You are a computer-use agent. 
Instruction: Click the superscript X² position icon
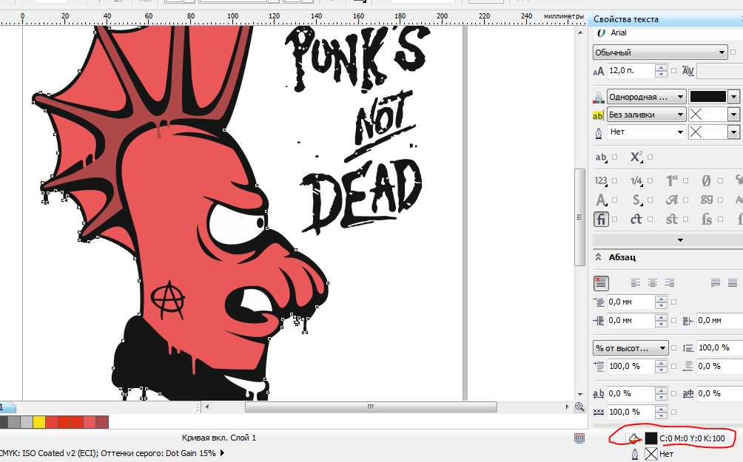click(x=636, y=157)
